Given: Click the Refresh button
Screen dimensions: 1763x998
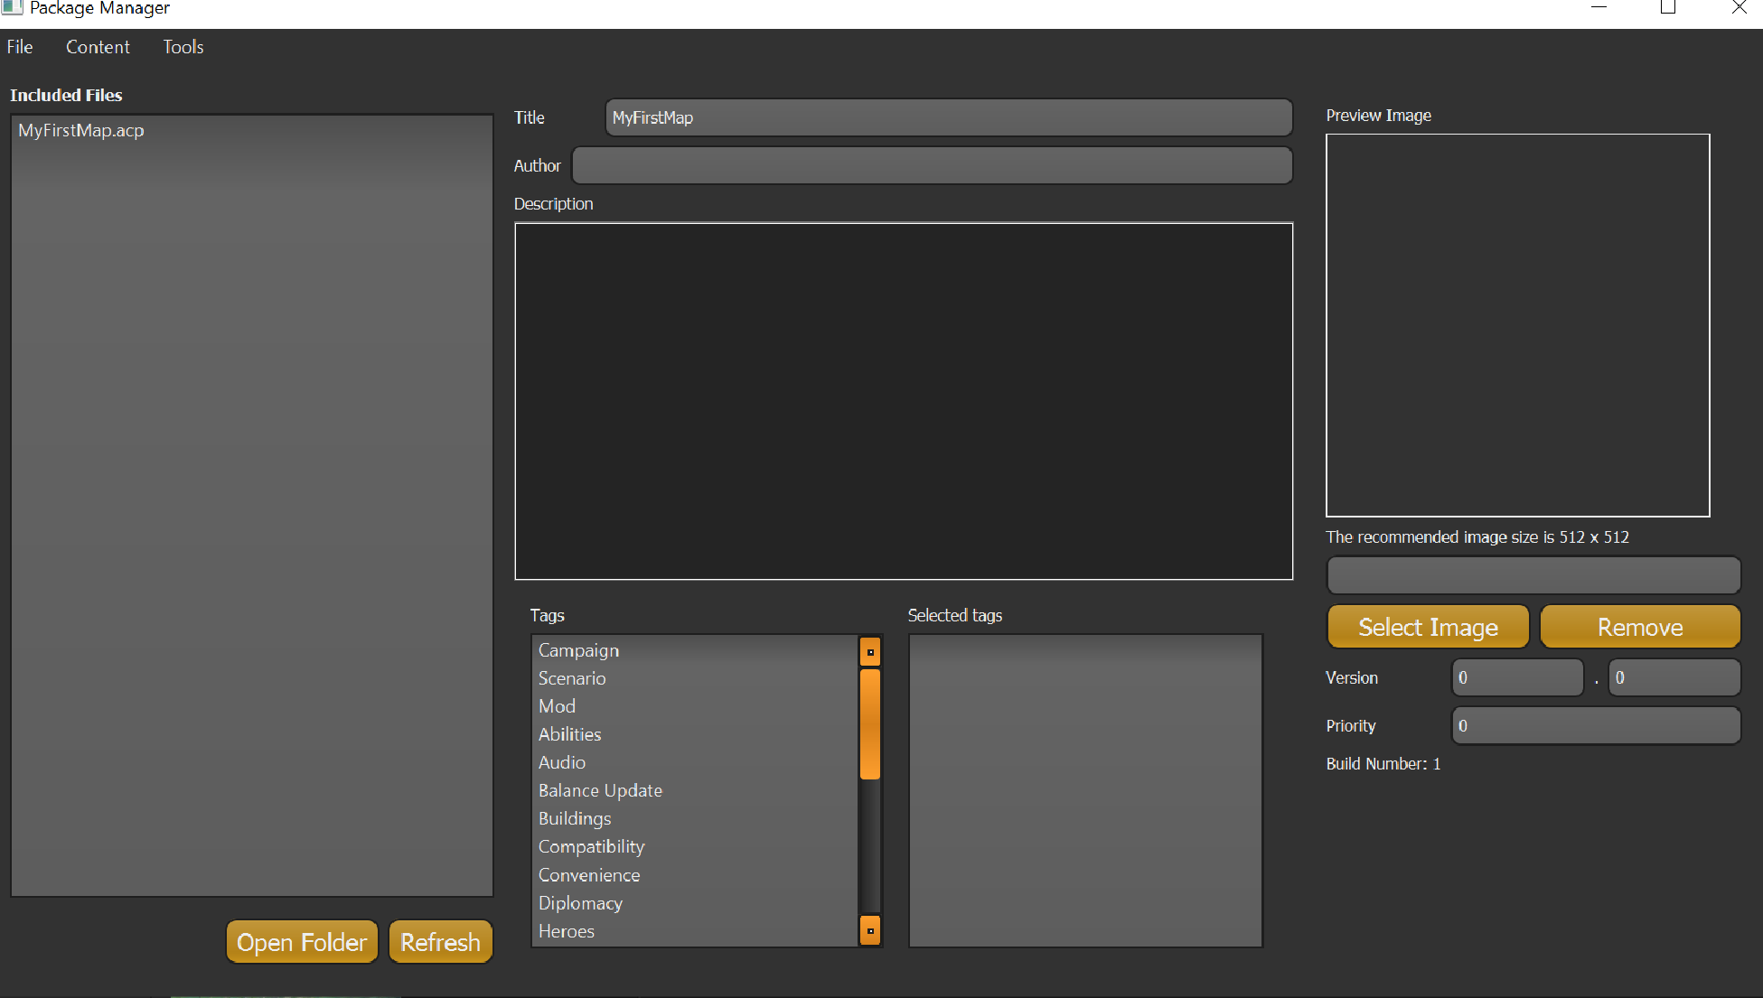Looking at the screenshot, I should (x=440, y=941).
